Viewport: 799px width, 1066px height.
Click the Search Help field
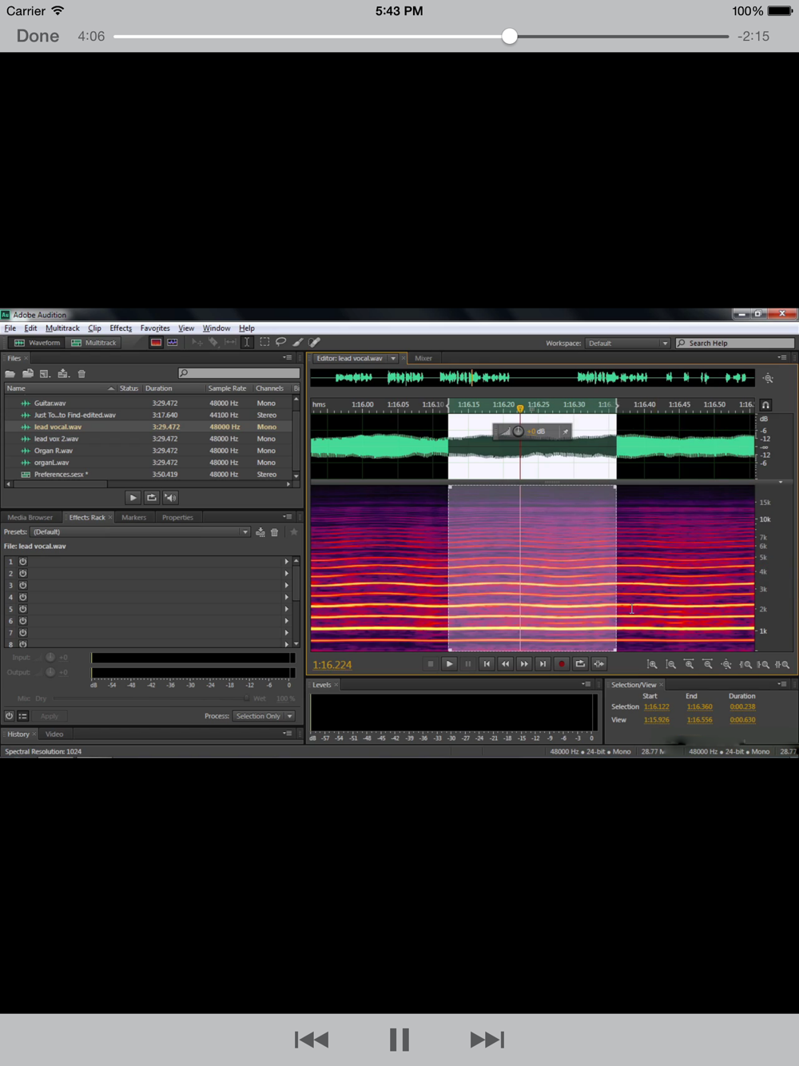(735, 344)
